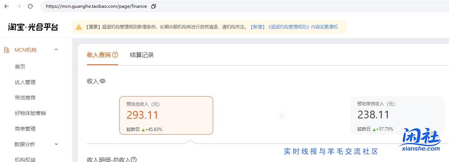Open 达人管理 in sidebar
Viewport: 449px width, 162px height.
coord(25,82)
